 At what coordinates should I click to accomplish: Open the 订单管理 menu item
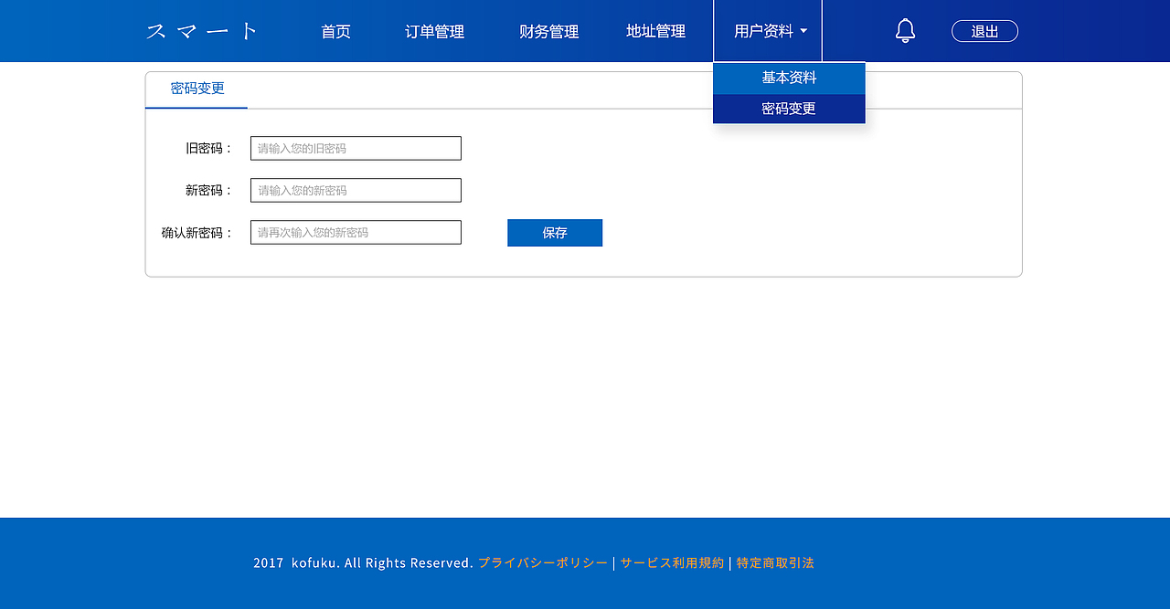tap(436, 30)
